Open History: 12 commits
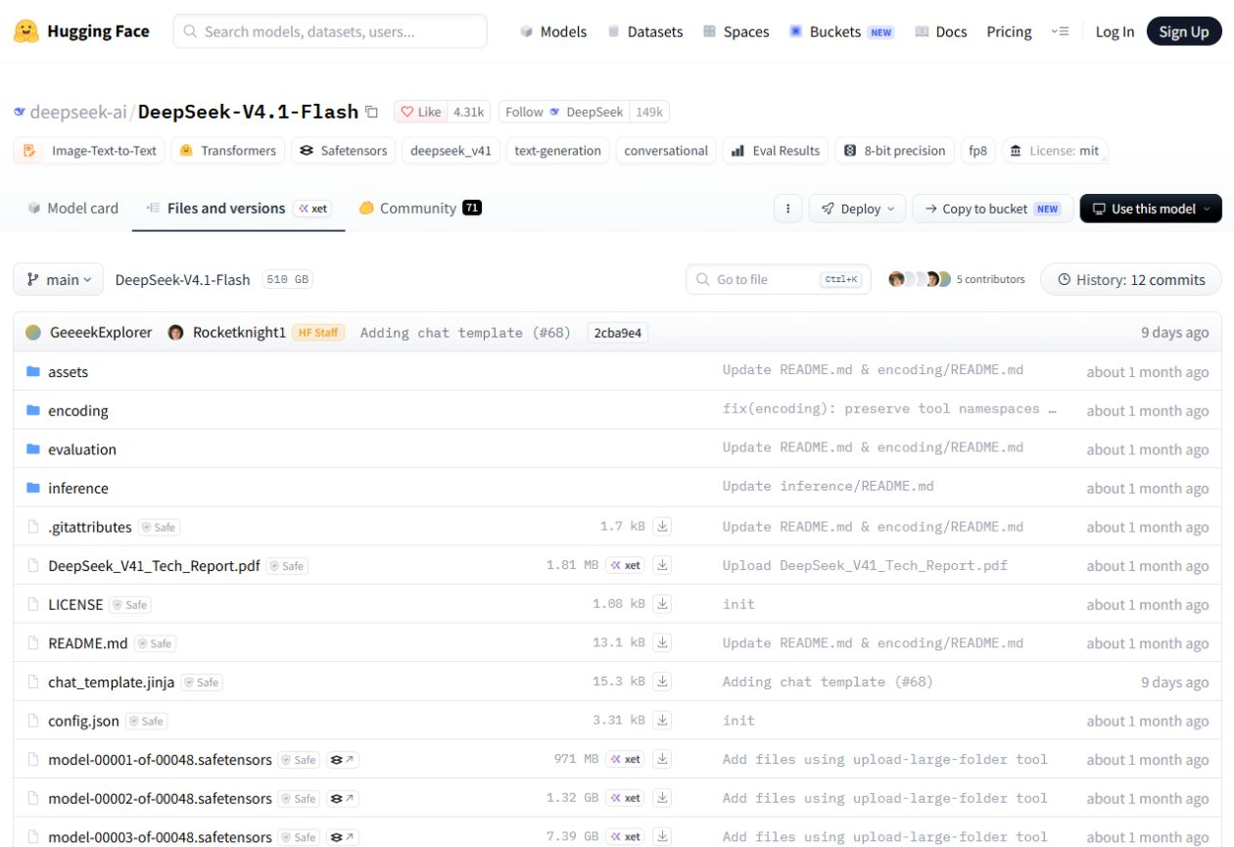Viewport: 1234px width, 847px height. (x=1131, y=279)
